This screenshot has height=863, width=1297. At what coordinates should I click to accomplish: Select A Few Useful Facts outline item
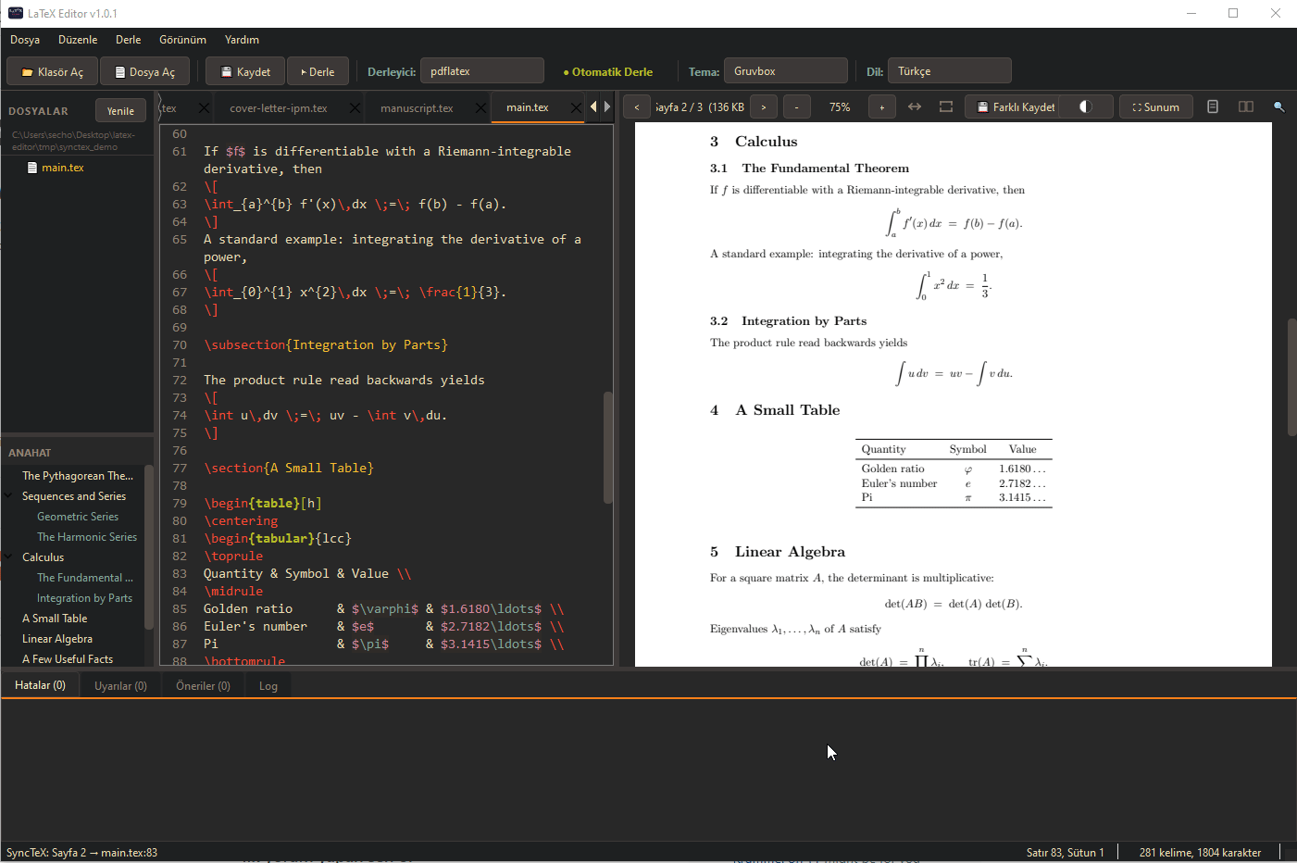pos(68,659)
